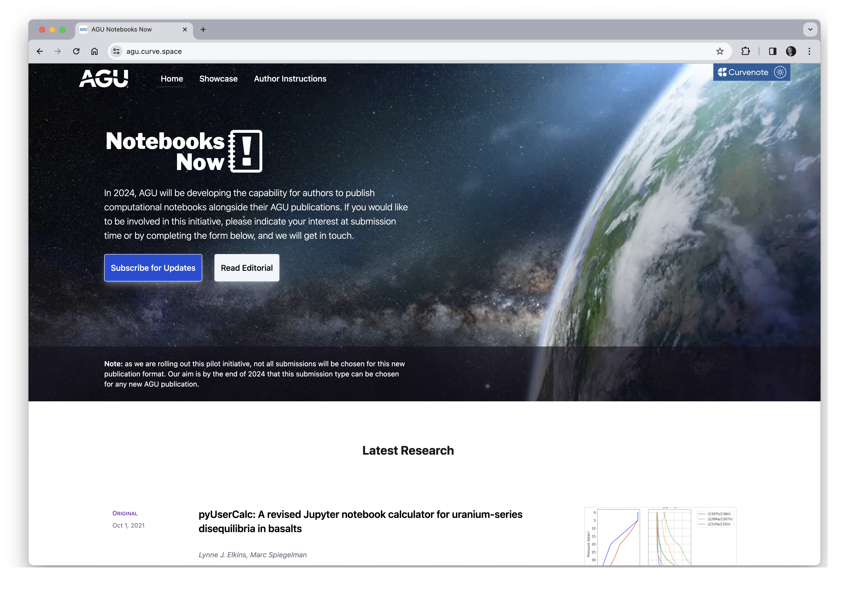Toggle light/dark theme with the sun icon
849x603 pixels.
[780, 72]
